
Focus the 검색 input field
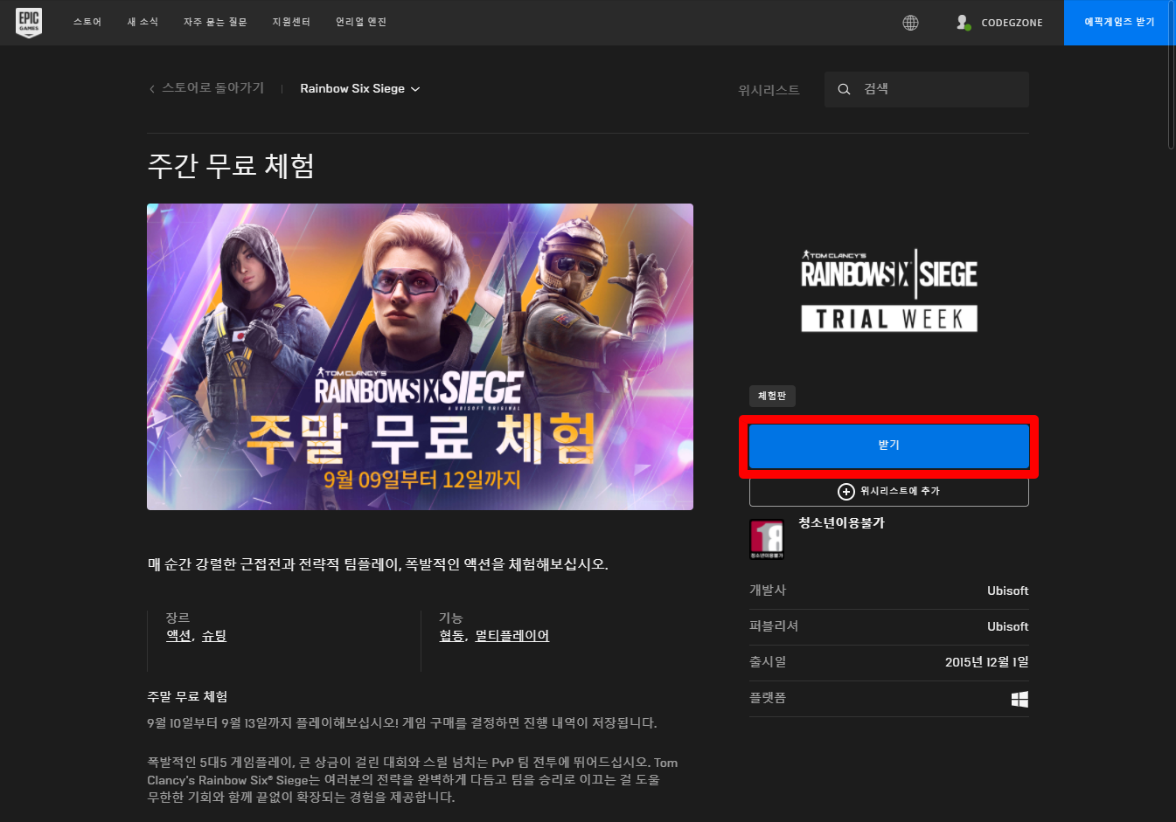pos(927,89)
